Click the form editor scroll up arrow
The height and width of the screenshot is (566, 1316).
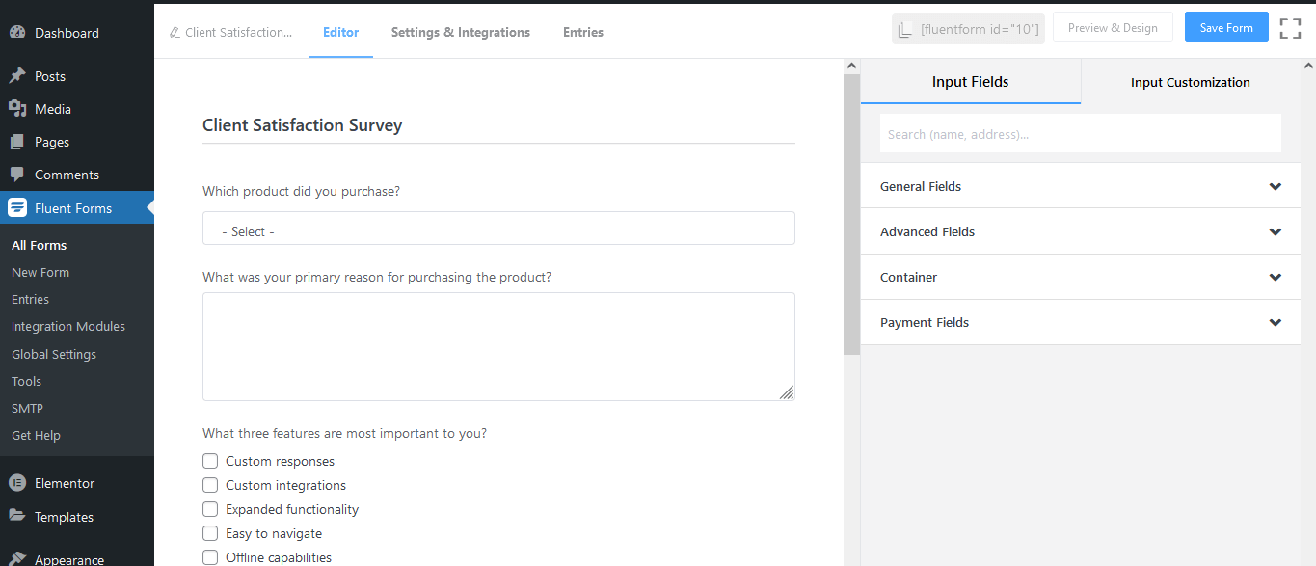point(851,66)
